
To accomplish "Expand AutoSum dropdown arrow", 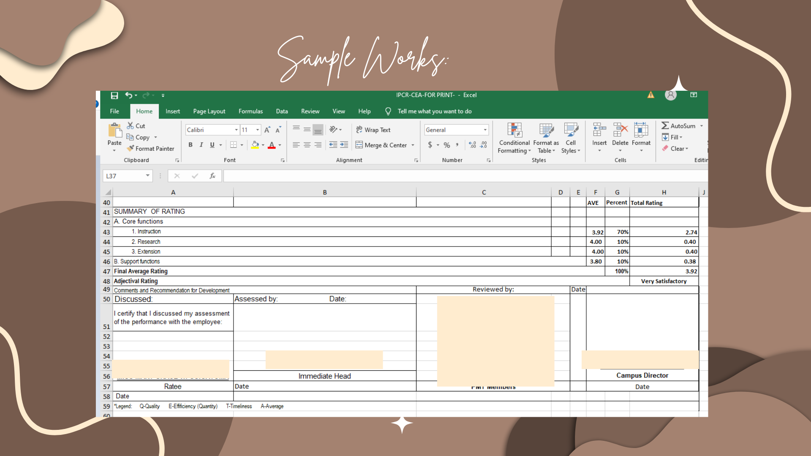I will point(702,126).
